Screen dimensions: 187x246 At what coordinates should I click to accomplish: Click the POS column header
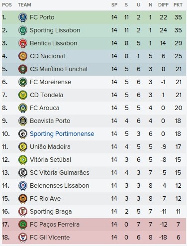[x=7, y=5]
